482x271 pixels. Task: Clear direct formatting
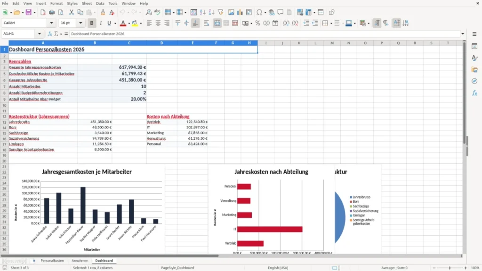point(112,12)
